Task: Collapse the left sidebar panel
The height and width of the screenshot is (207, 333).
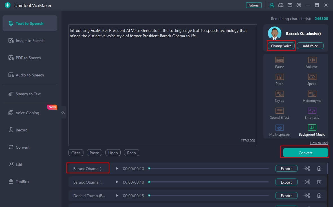Action: point(63,112)
